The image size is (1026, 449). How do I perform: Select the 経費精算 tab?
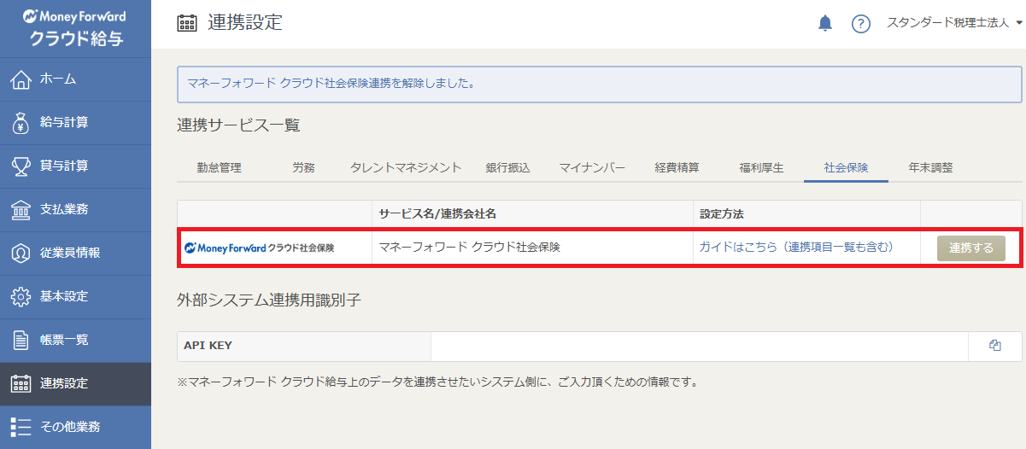(x=677, y=167)
